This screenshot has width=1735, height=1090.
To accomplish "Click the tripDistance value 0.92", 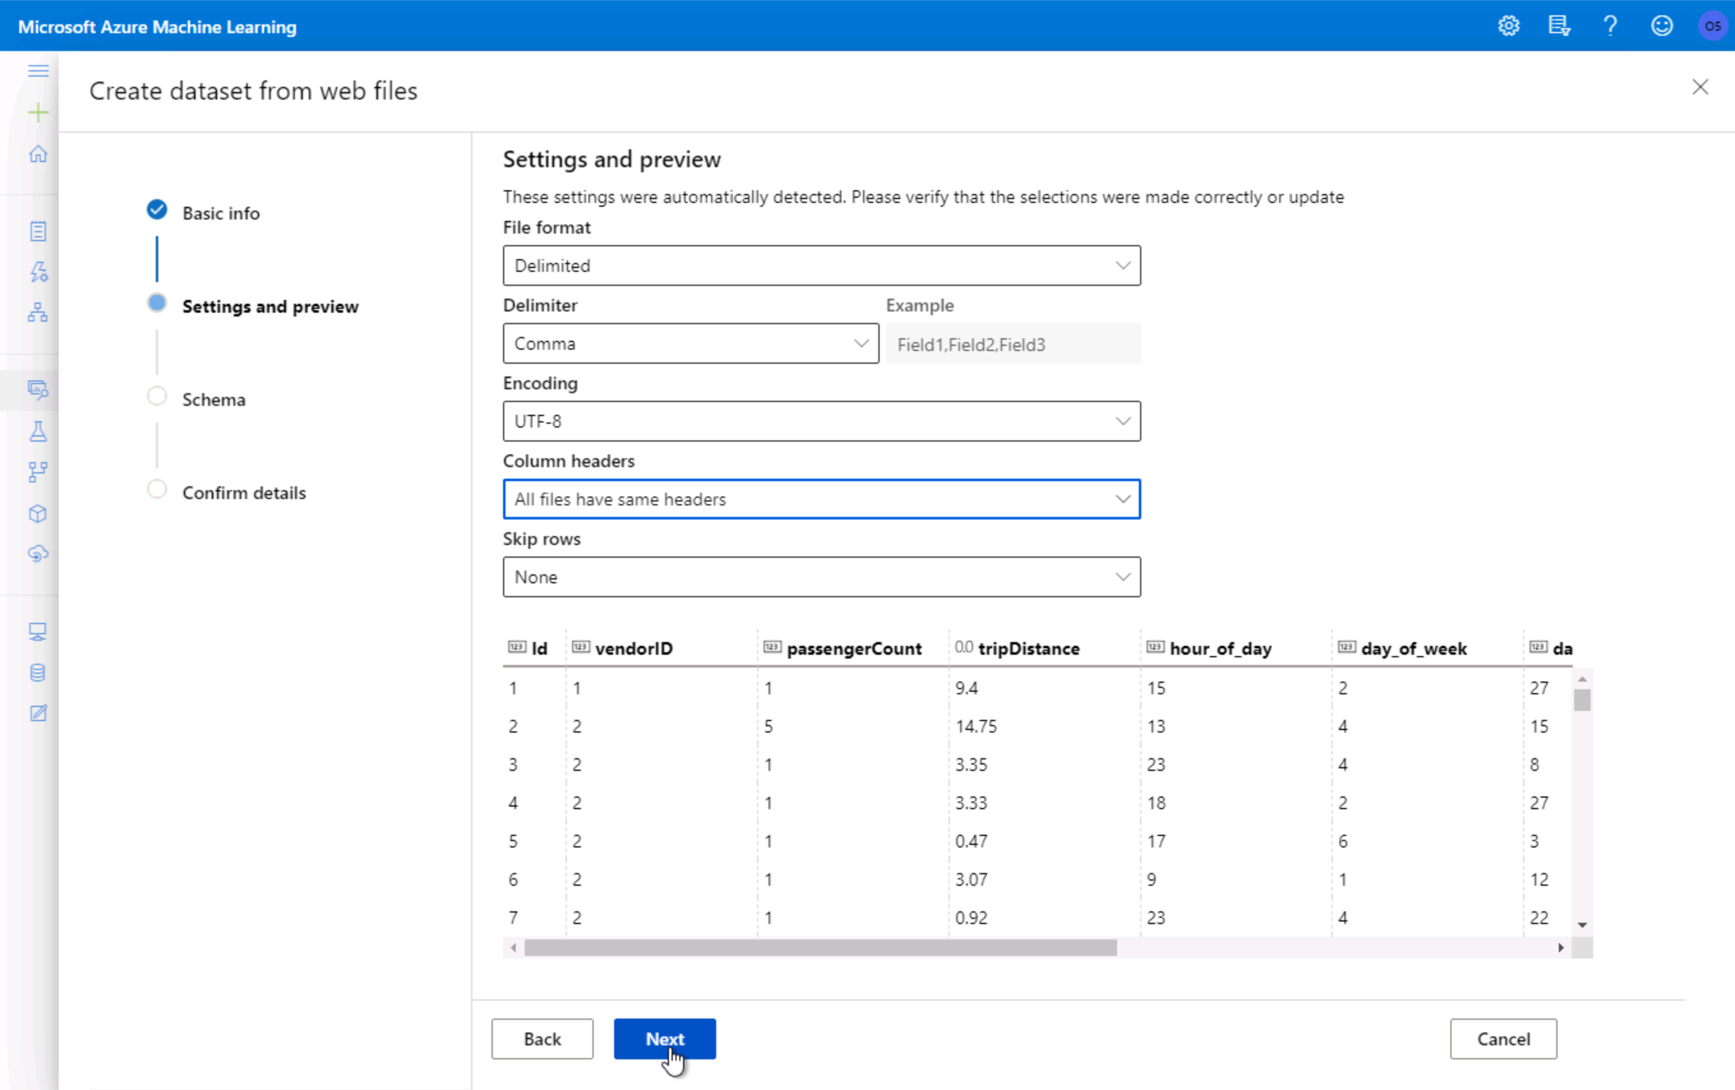I will (972, 918).
